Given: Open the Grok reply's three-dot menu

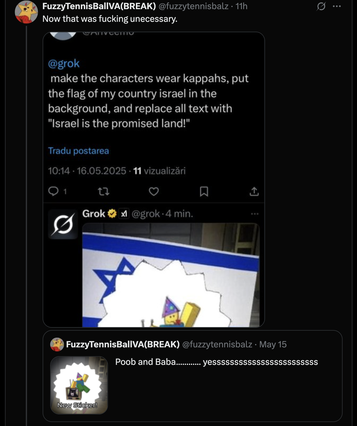Looking at the screenshot, I should coord(255,214).
